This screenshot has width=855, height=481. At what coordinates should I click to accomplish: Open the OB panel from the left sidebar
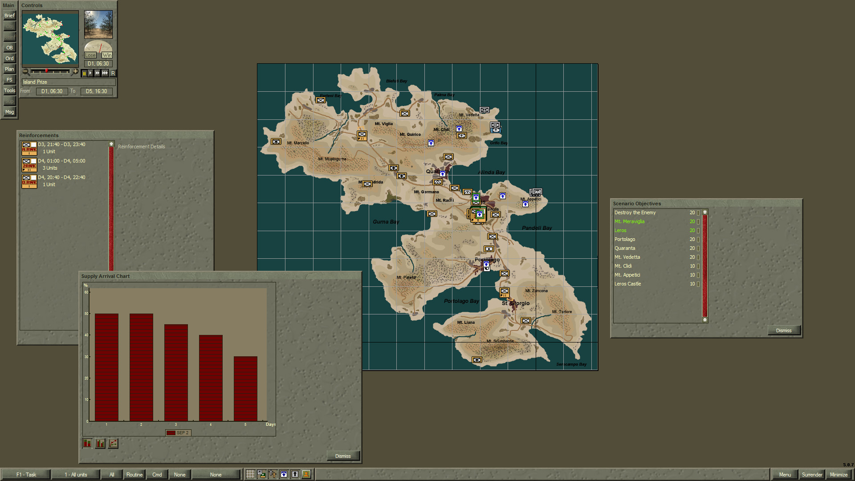9,48
